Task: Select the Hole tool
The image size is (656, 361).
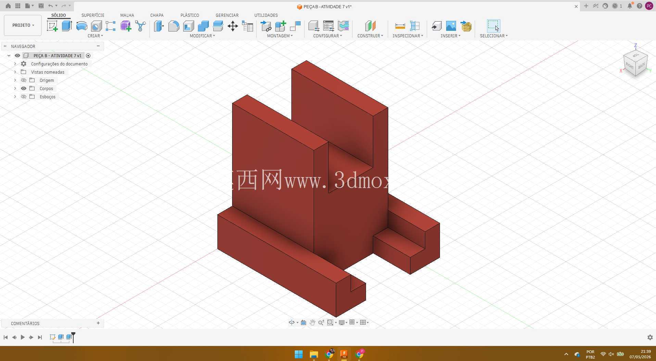Action: (x=96, y=26)
